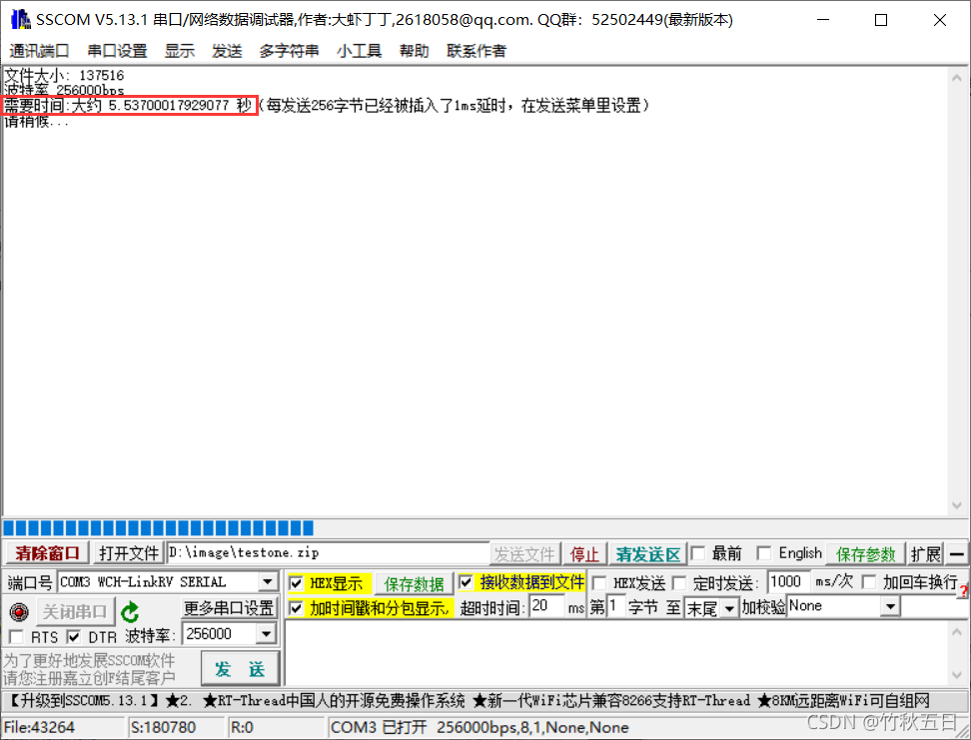Screen dimensions: 971x740
Task: Open the 串口设置 menu
Action: 115,51
